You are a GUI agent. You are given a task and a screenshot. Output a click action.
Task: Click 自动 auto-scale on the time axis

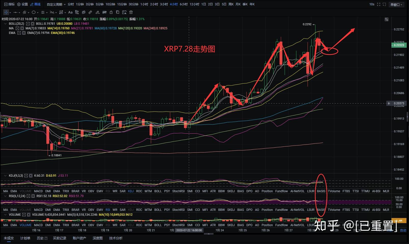point(403,230)
